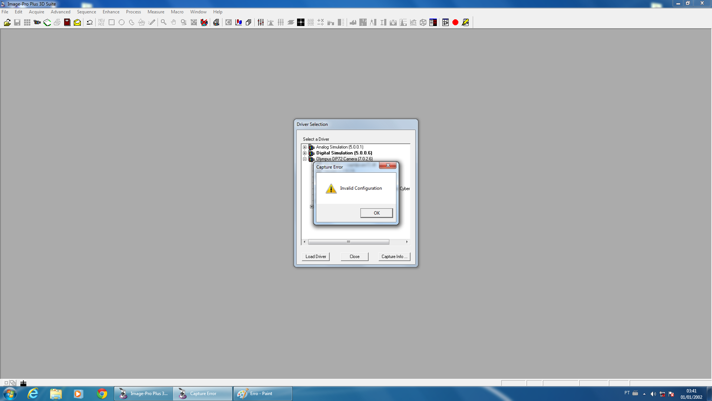Click the snapshot camera icon
The height and width of the screenshot is (401, 712).
coord(393,23)
